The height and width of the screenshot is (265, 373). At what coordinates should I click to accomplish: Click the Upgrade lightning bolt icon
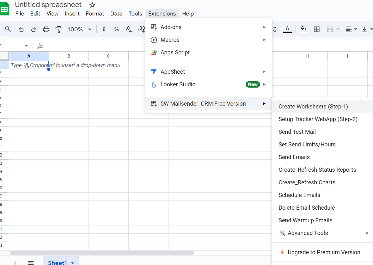pos(282,252)
